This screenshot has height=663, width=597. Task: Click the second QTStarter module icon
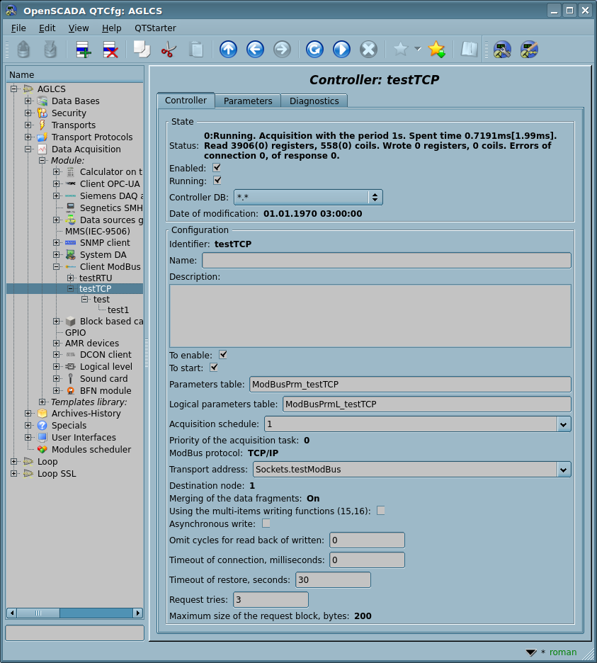pyautogui.click(x=529, y=50)
